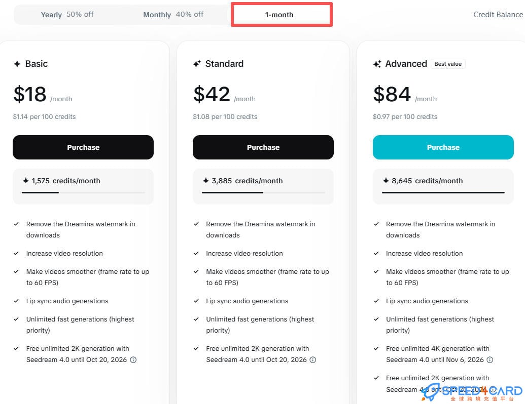Image resolution: width=525 pixels, height=404 pixels.
Task: Purchase the Basic $18 plan
Action: coord(83,147)
